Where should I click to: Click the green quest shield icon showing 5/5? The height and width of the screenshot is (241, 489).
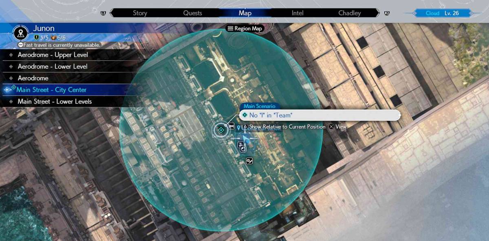36,38
